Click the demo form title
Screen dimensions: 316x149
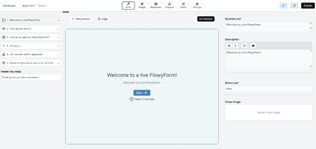pos(28,6)
